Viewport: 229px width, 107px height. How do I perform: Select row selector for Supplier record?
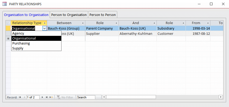pos(8,34)
